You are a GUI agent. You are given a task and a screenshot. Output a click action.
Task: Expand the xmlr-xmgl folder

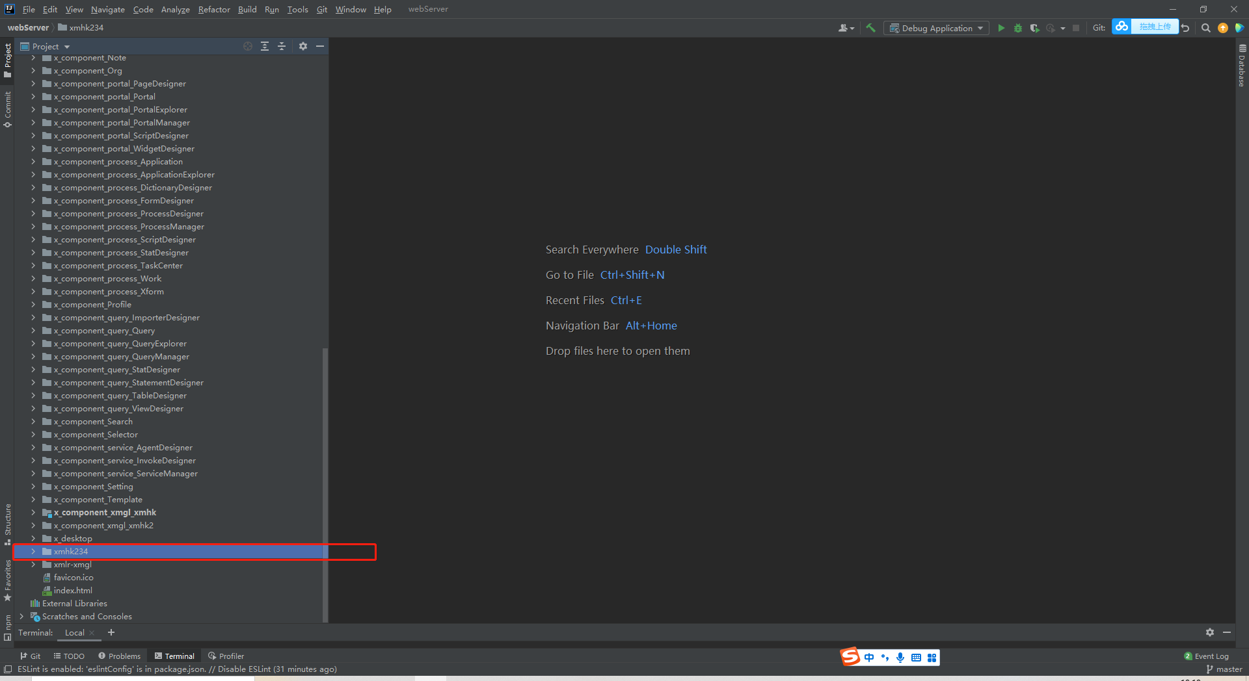click(x=33, y=565)
